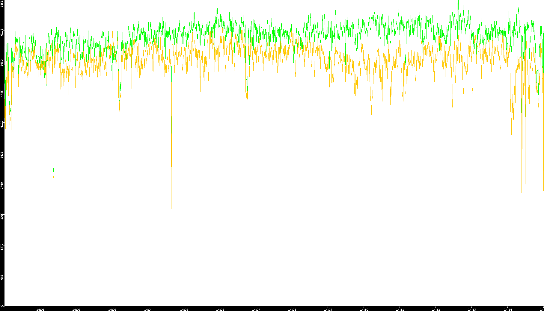This screenshot has height=311, width=544.
Task: Select the 1370 y-axis label
Action: click(x=2, y=247)
